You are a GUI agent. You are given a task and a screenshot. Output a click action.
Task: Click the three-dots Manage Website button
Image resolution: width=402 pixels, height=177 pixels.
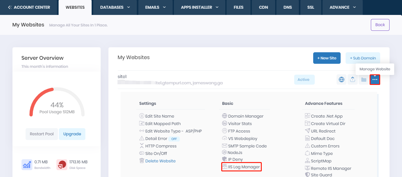tap(375, 80)
